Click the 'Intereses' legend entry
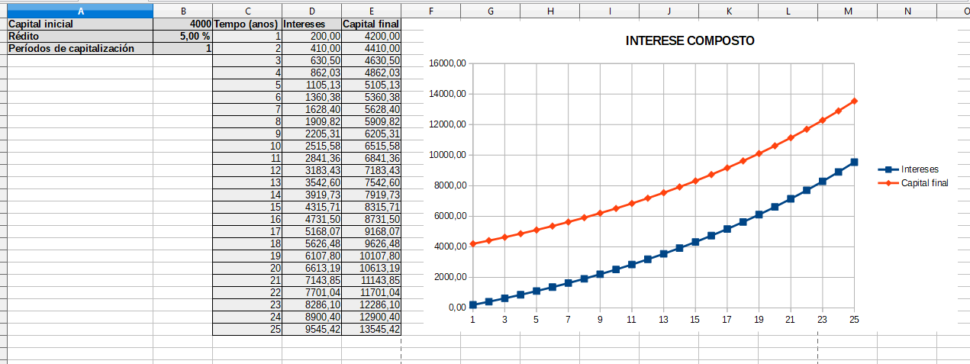970x364 pixels. point(920,169)
